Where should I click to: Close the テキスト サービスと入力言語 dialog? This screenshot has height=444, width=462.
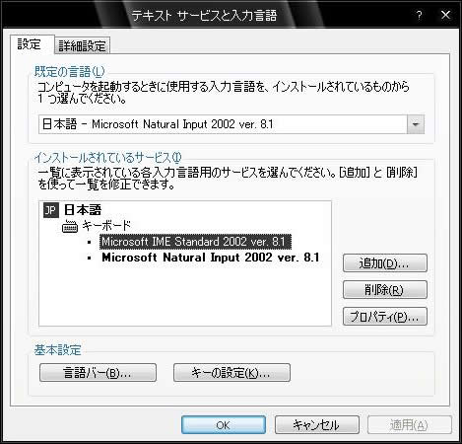(445, 15)
